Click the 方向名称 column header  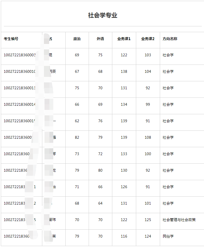point(170,39)
